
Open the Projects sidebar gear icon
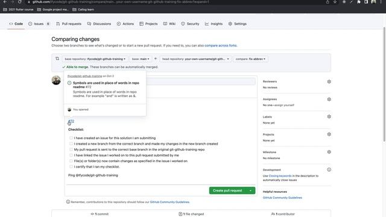click(329, 134)
